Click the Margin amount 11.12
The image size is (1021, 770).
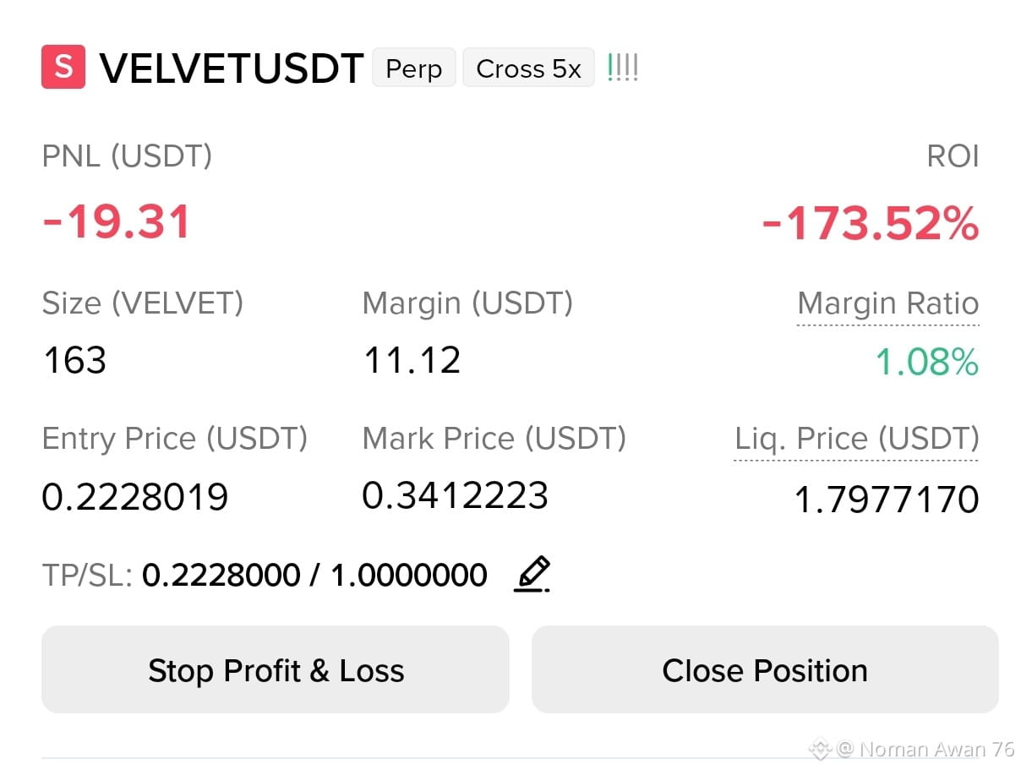[412, 361]
